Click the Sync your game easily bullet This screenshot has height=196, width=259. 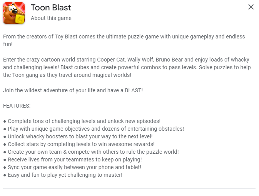click(x=72, y=167)
